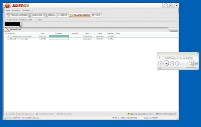Maximize the Shareaza window
This screenshot has width=201, height=127.
point(171,6)
